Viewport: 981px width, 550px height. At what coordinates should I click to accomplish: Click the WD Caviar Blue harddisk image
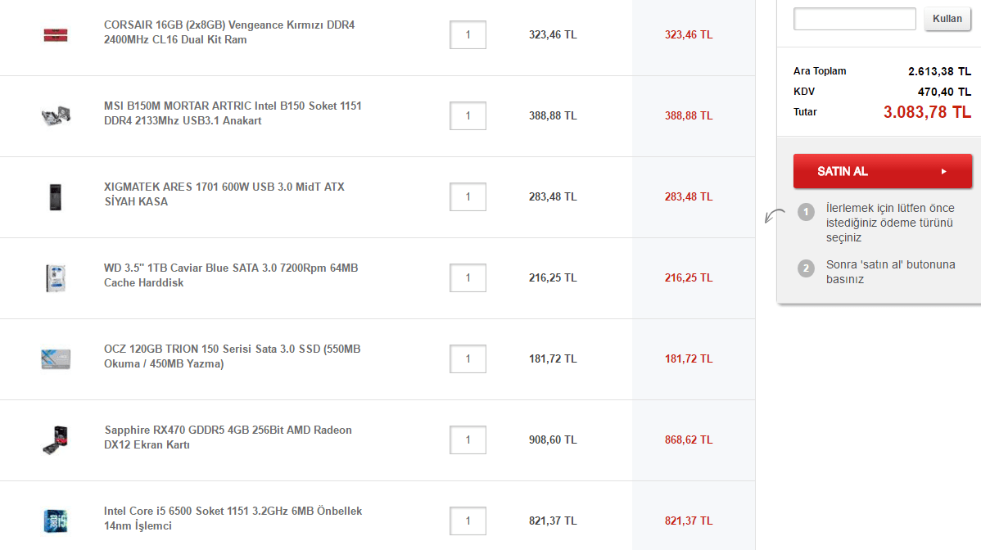tap(56, 277)
